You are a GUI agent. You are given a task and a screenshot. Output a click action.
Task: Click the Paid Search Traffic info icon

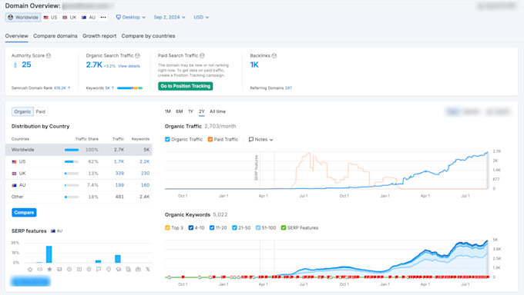coord(202,55)
